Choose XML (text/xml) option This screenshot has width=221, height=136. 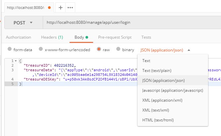[x=173, y=110]
